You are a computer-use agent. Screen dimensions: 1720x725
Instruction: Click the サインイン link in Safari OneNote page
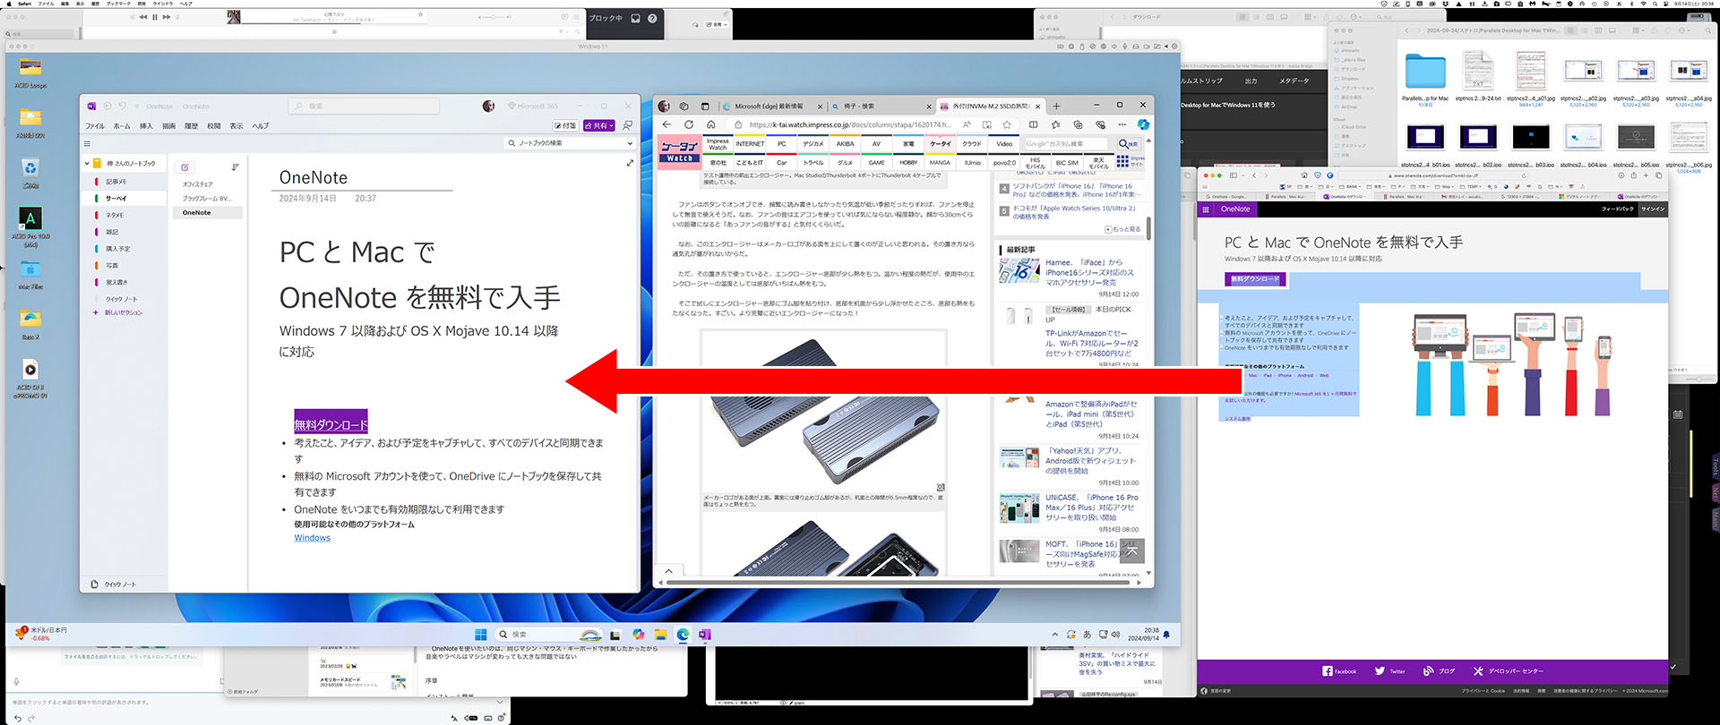click(1652, 209)
